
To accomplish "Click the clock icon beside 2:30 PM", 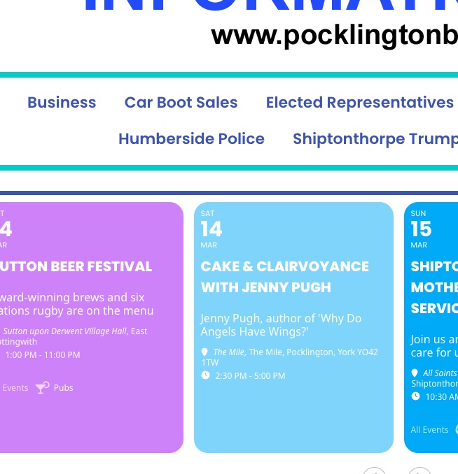I will 205,375.
